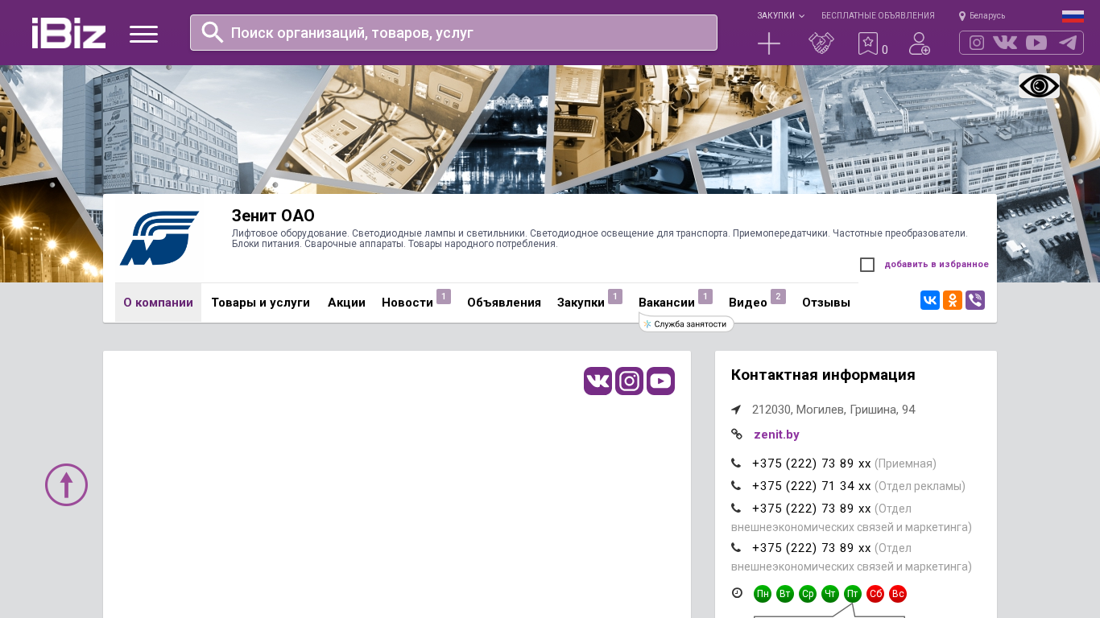Screen dimensions: 1100x618
Task: Open Telegram link in header
Action: pos(1068,43)
